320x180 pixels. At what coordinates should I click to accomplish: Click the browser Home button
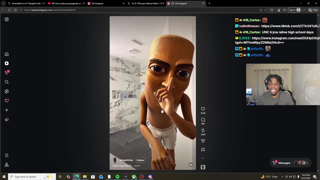(15, 10)
